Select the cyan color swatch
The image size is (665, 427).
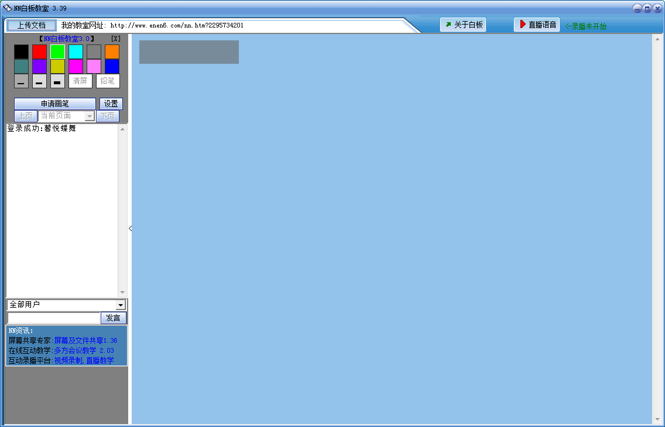(76, 51)
